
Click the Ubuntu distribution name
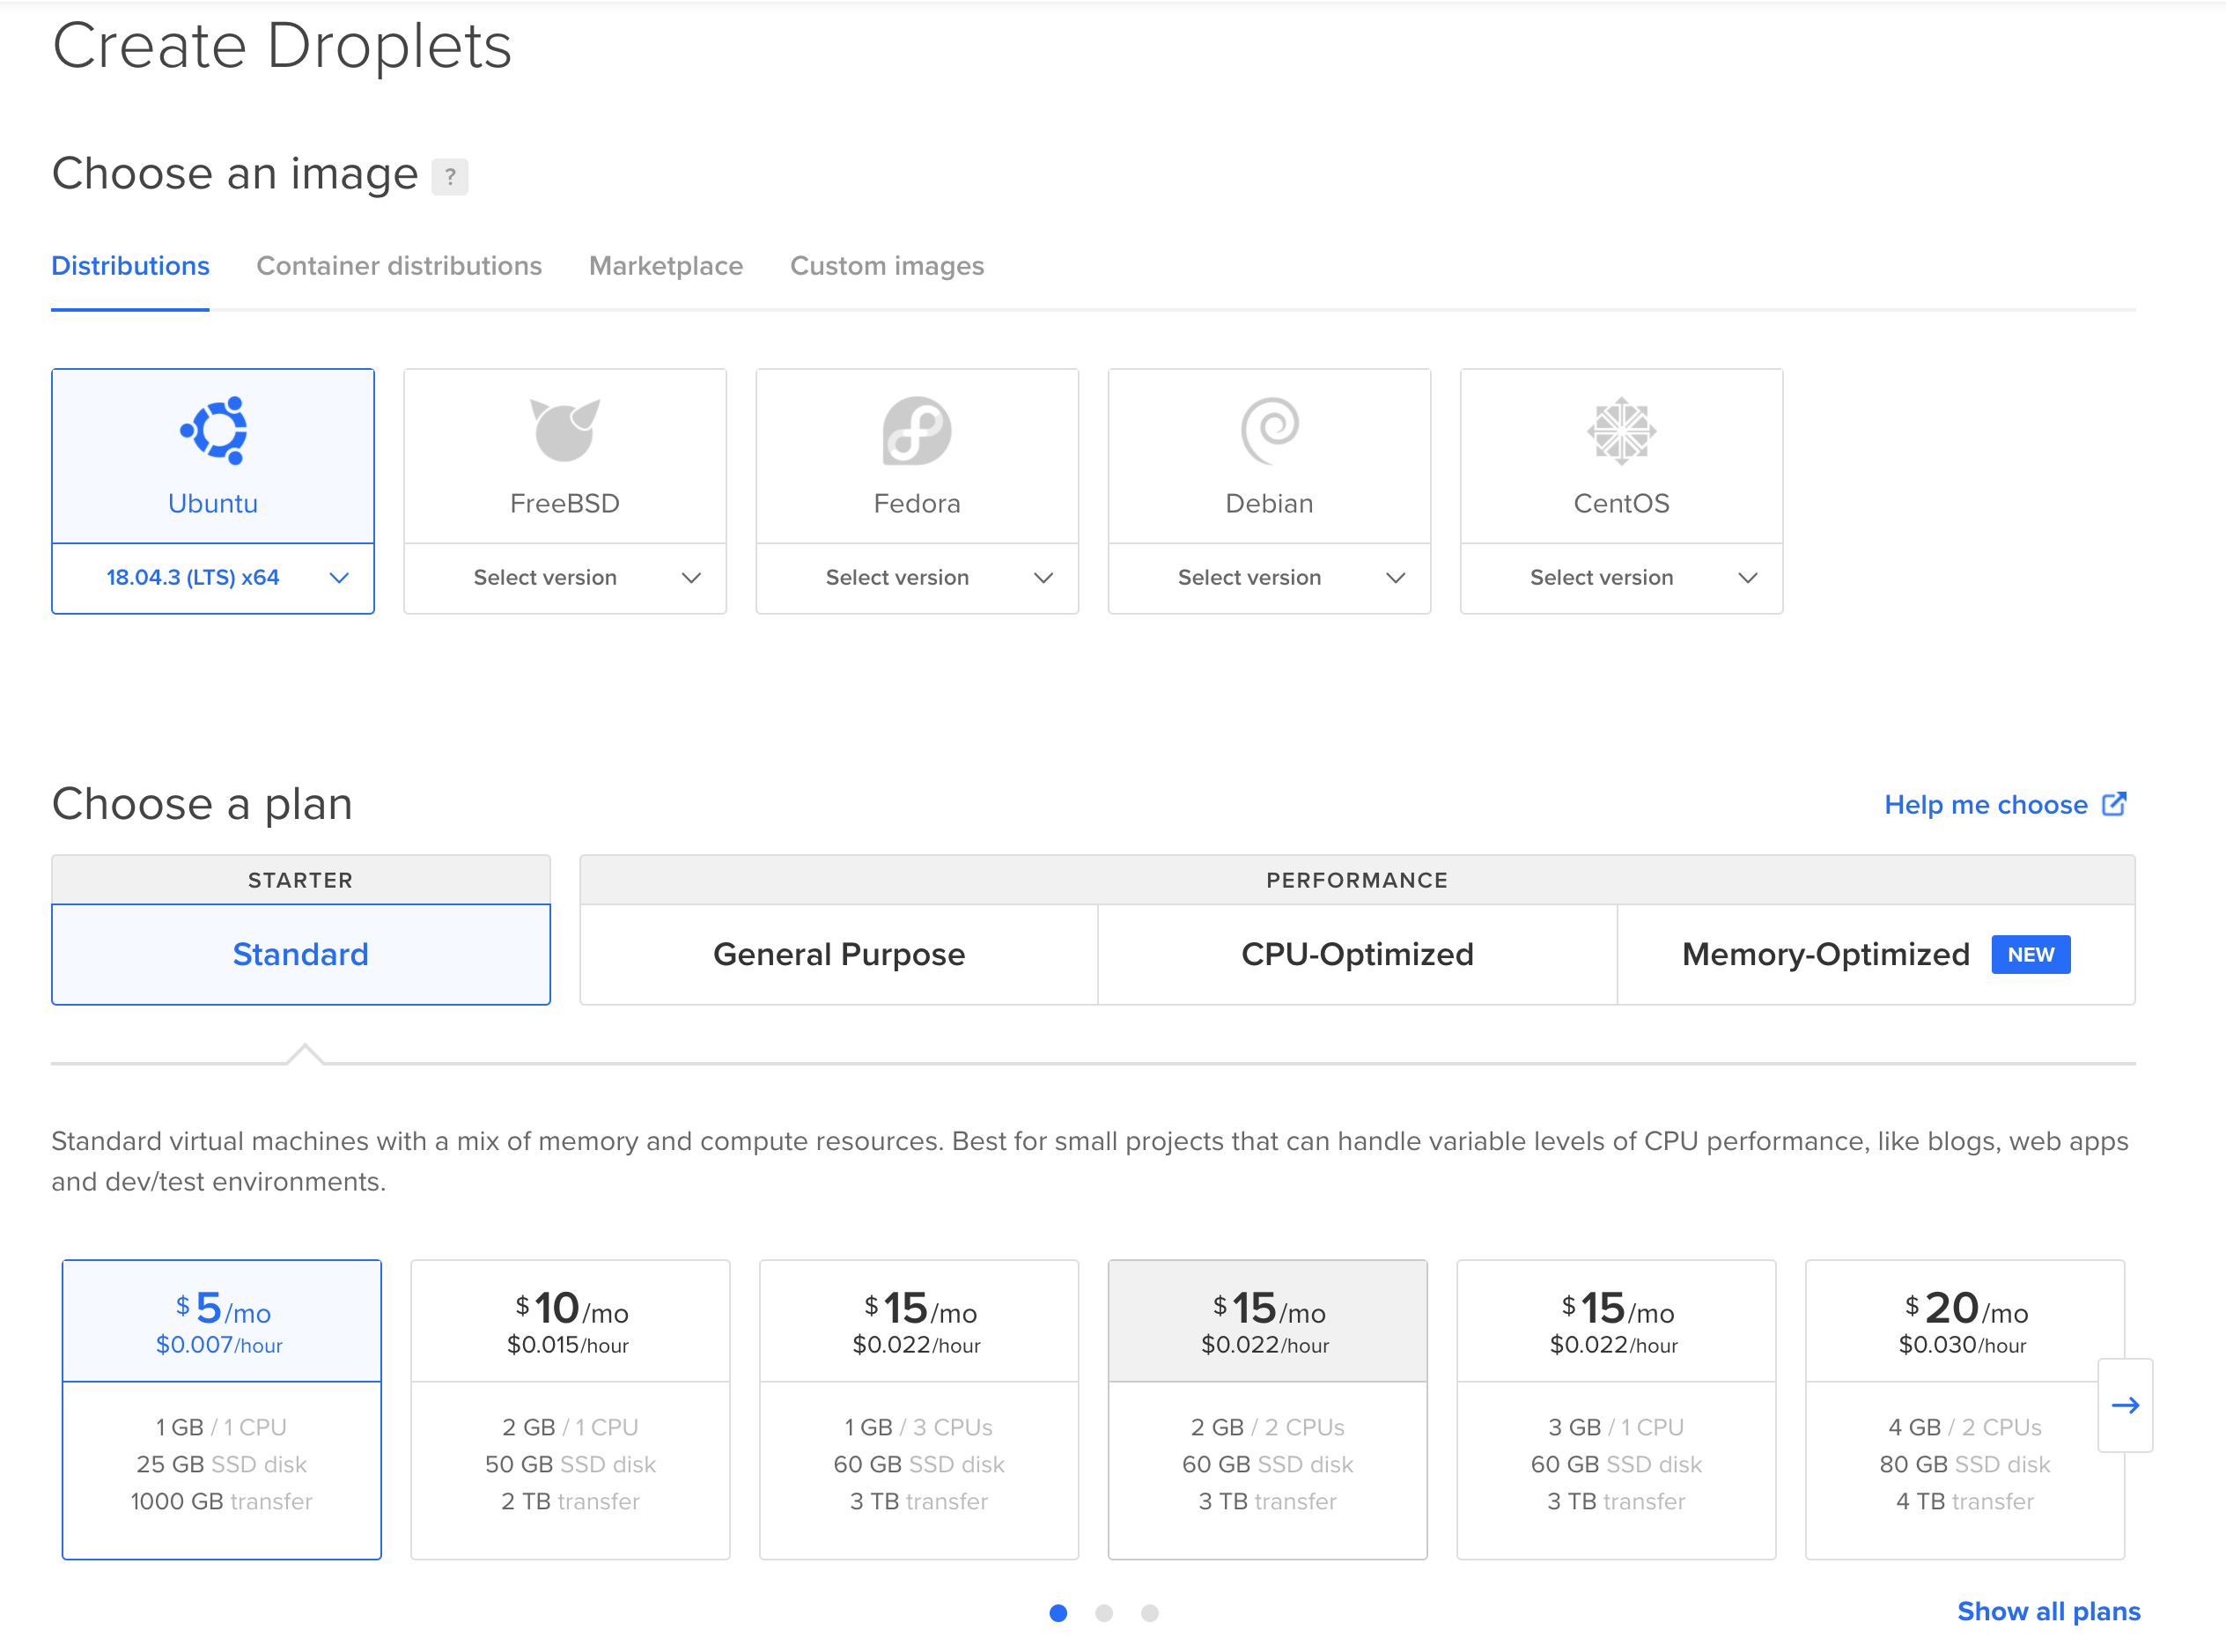[213, 503]
